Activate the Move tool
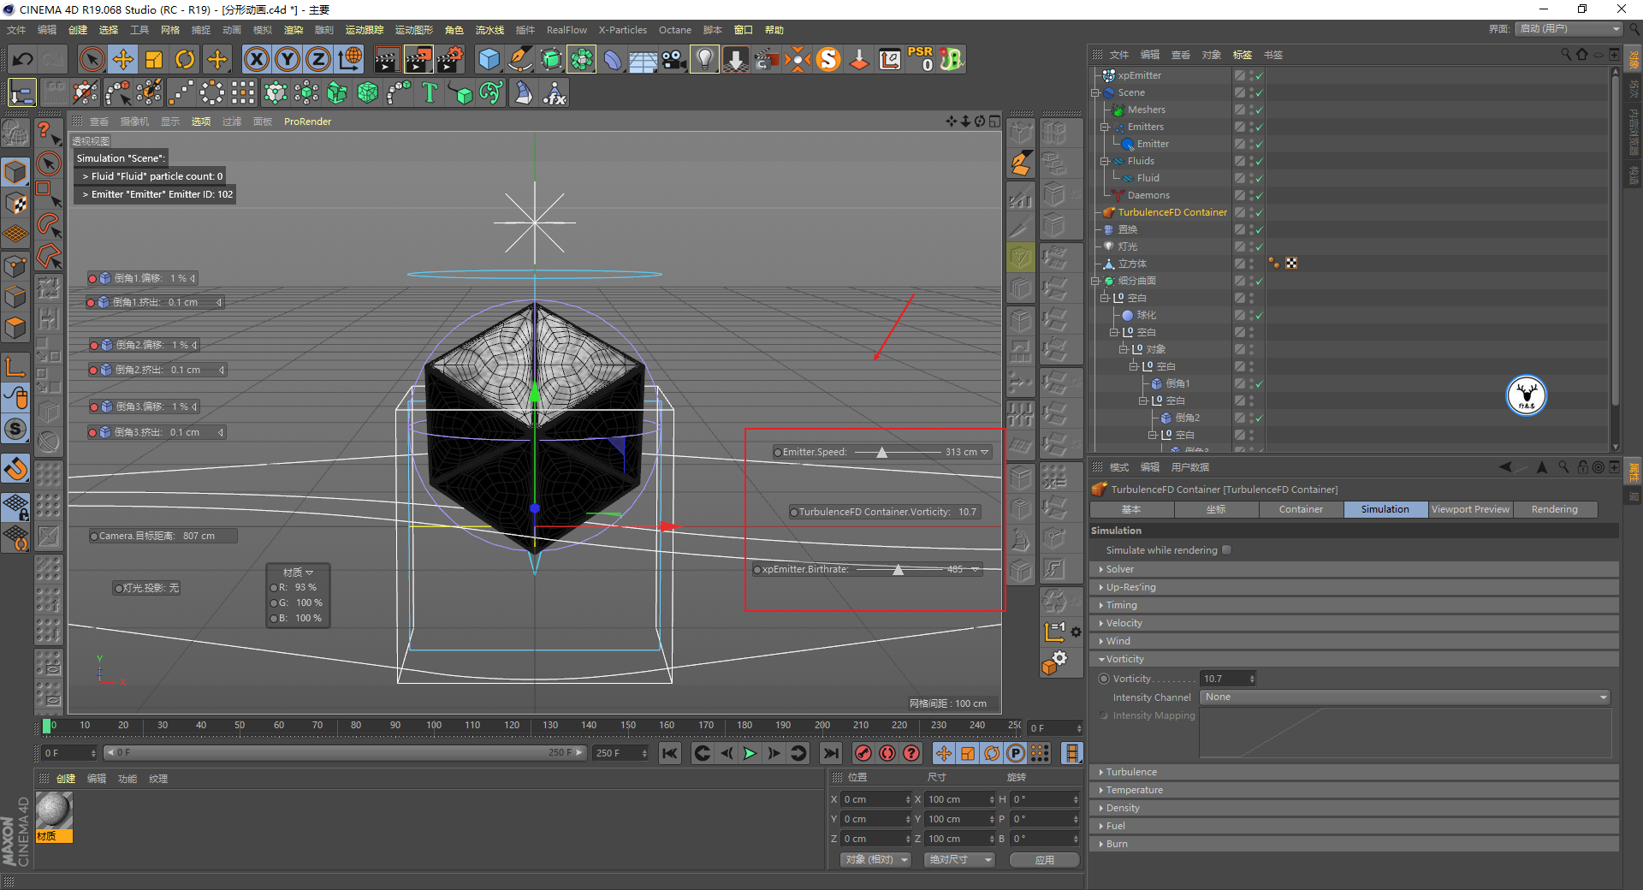This screenshot has height=890, width=1643. pos(123,59)
